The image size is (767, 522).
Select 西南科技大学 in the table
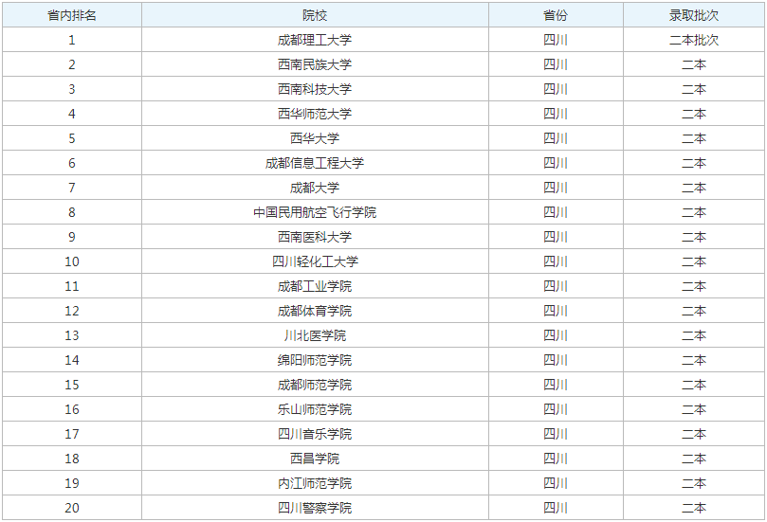[314, 89]
